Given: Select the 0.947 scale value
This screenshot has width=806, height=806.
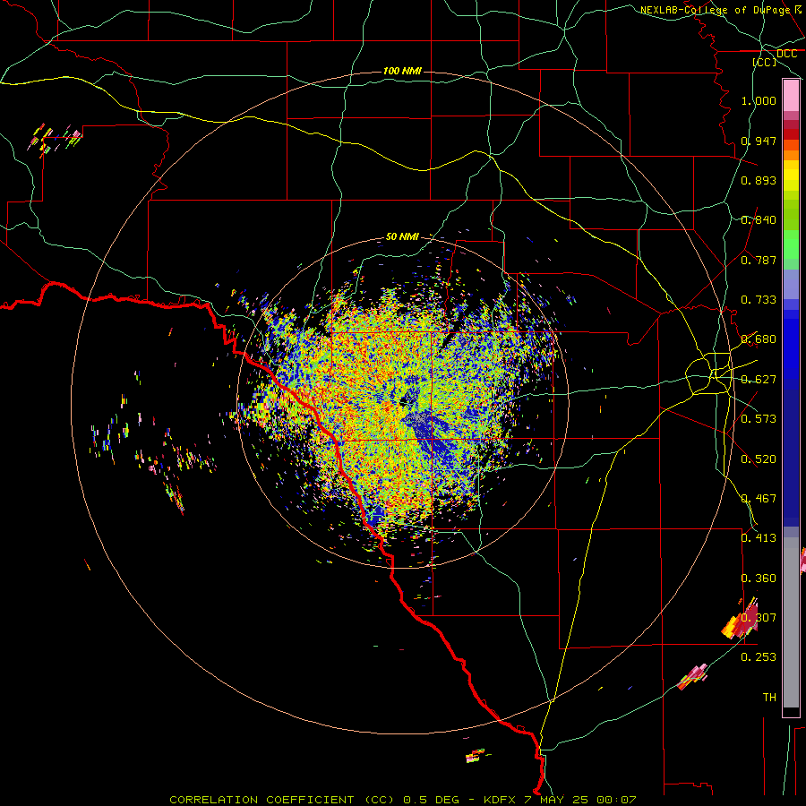Looking at the screenshot, I should click(759, 141).
